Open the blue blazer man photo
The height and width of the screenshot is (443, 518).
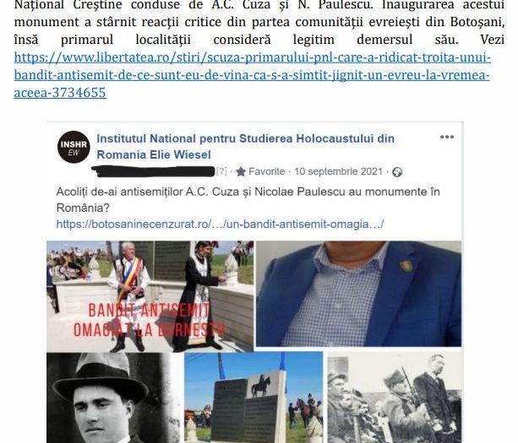(x=359, y=294)
